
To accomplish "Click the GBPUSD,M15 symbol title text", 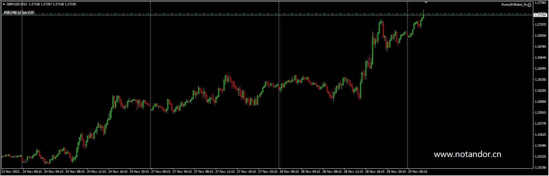I will 17,4.
